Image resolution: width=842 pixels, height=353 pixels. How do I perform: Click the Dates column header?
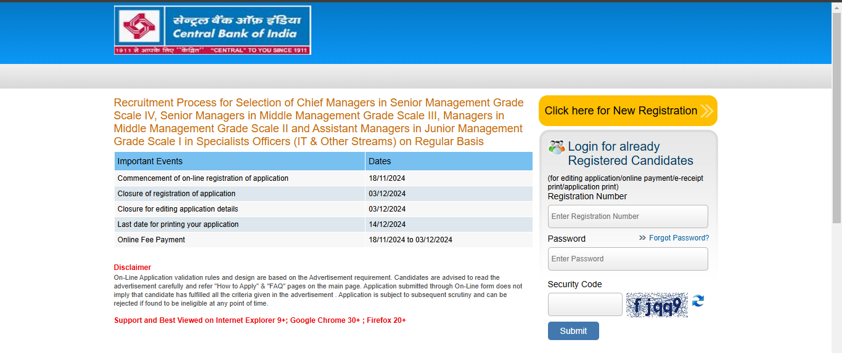(449, 161)
